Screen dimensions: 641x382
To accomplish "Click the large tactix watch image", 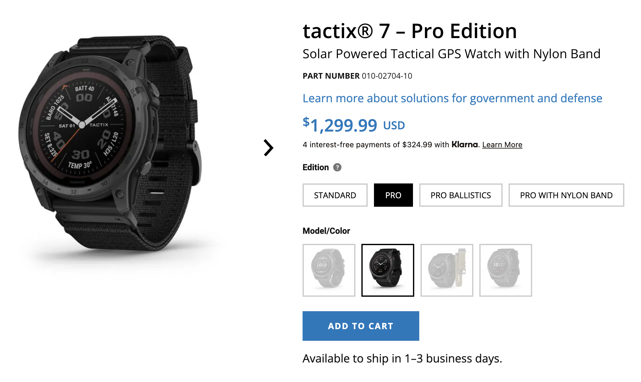I will coord(110,145).
